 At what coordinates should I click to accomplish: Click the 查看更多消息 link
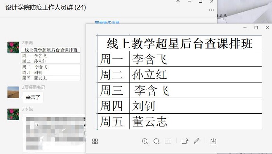pos(107,22)
